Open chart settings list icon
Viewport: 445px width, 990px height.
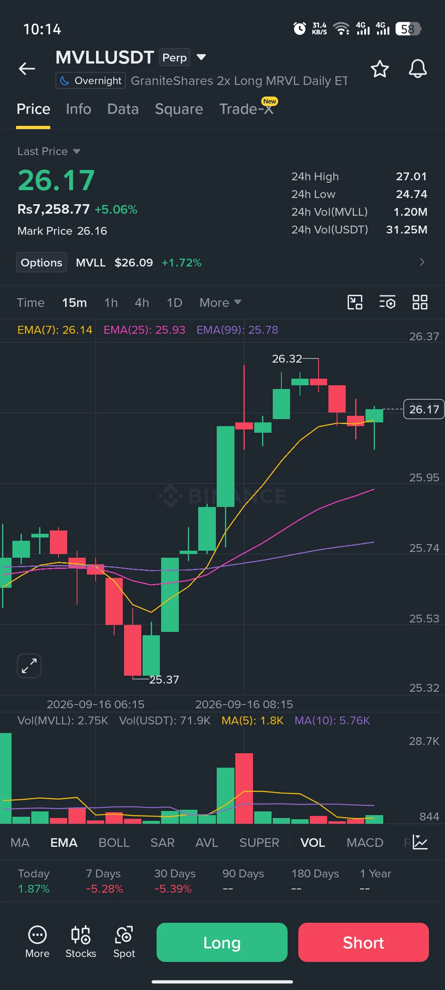click(x=387, y=302)
